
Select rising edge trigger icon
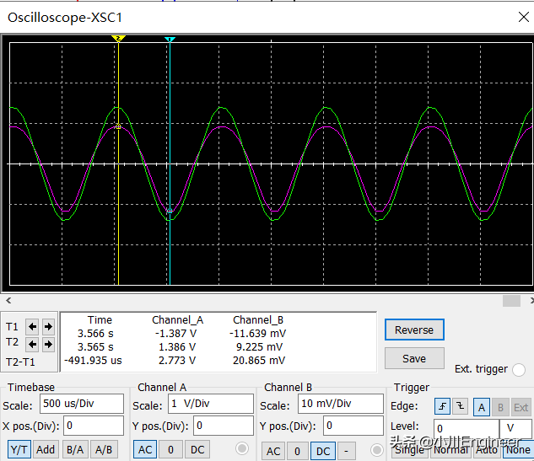[x=442, y=406]
